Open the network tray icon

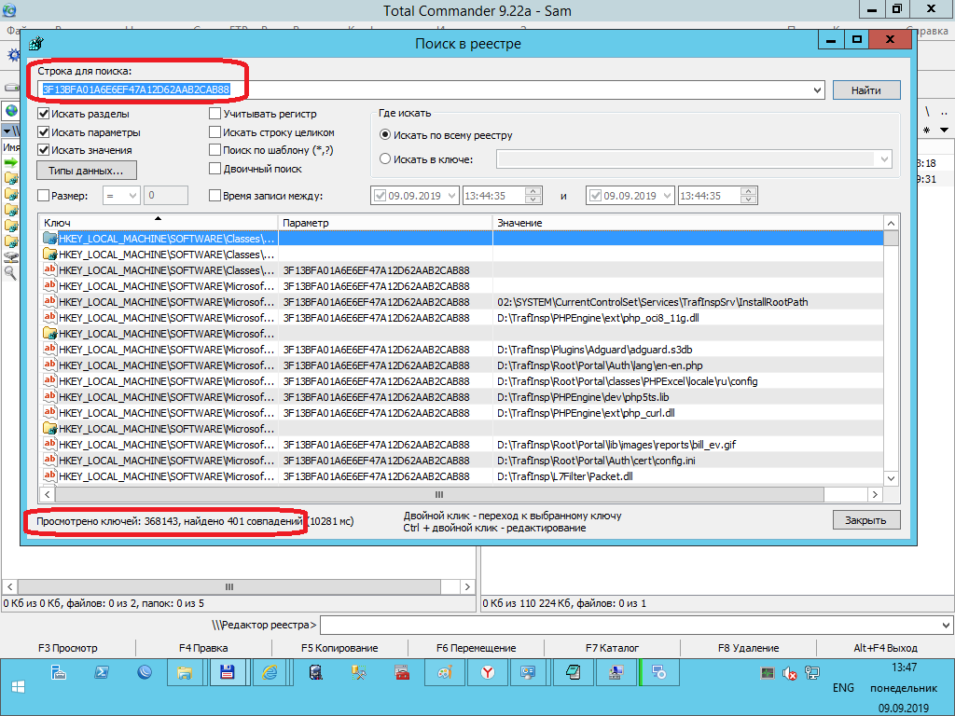[811, 673]
